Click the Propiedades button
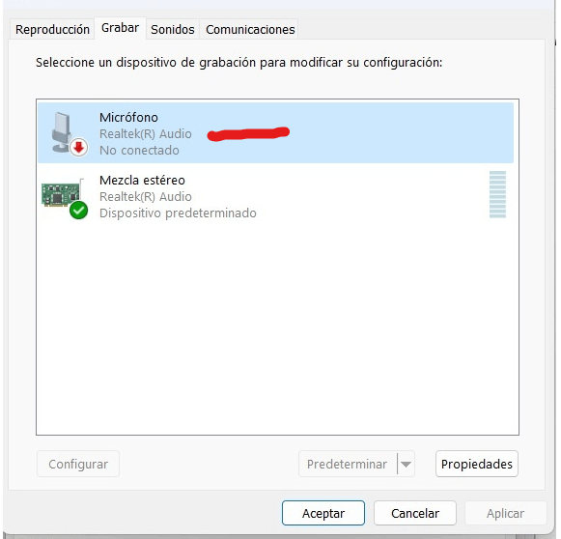Viewport: 561px width, 539px height. [477, 464]
